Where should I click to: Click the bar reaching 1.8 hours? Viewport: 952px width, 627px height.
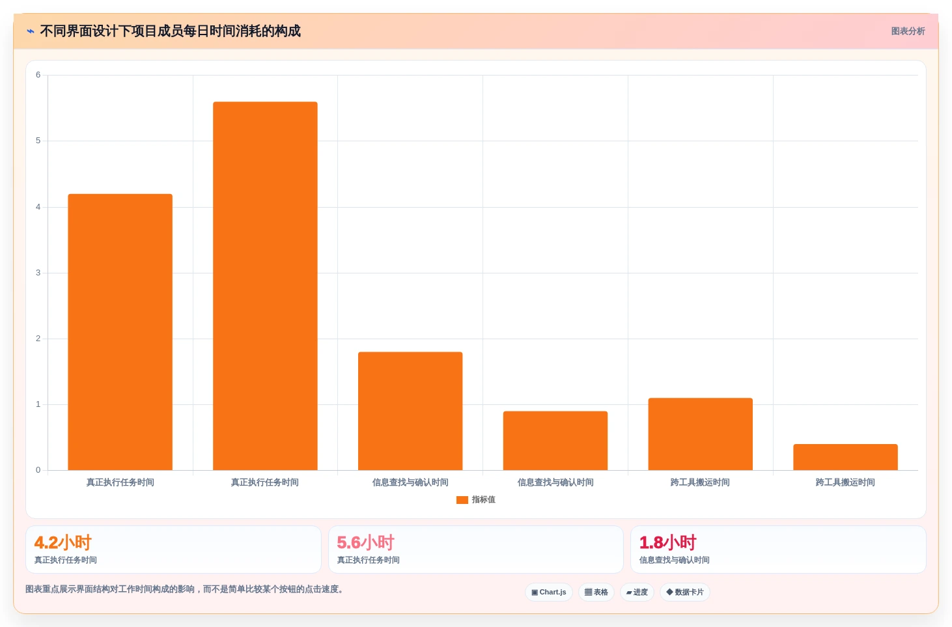click(410, 411)
